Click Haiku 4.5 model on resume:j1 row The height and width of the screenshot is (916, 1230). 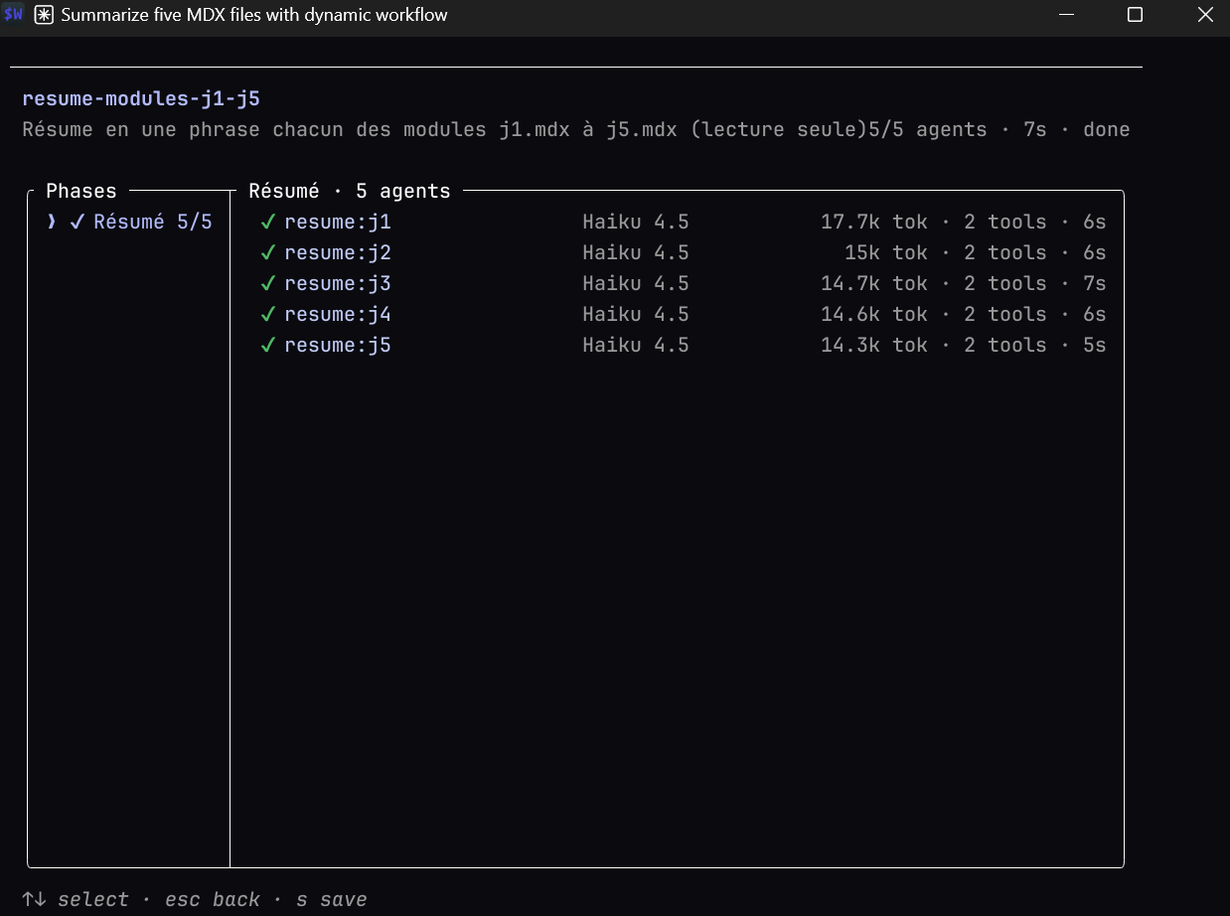636,222
